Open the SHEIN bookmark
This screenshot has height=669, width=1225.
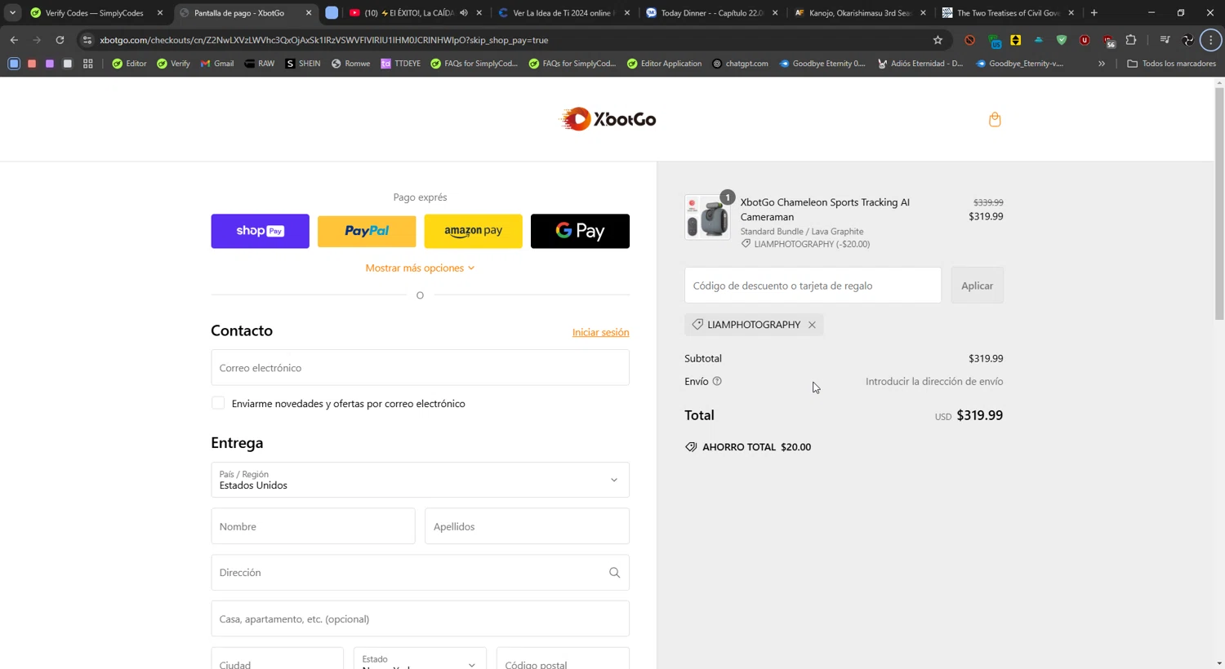click(x=303, y=64)
